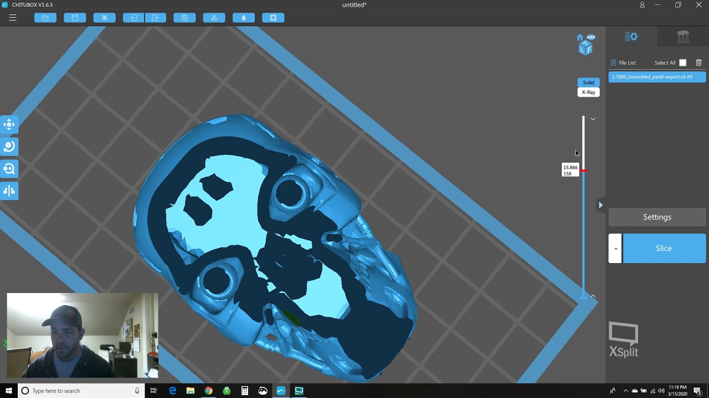Expand options beside the Slice button

[x=615, y=248]
